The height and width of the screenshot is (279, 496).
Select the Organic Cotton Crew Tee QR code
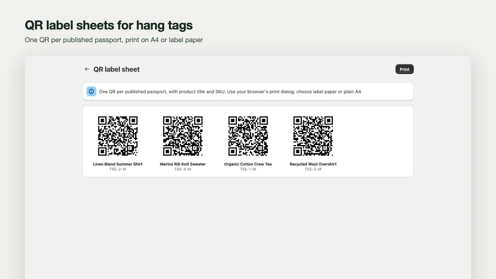point(248,136)
